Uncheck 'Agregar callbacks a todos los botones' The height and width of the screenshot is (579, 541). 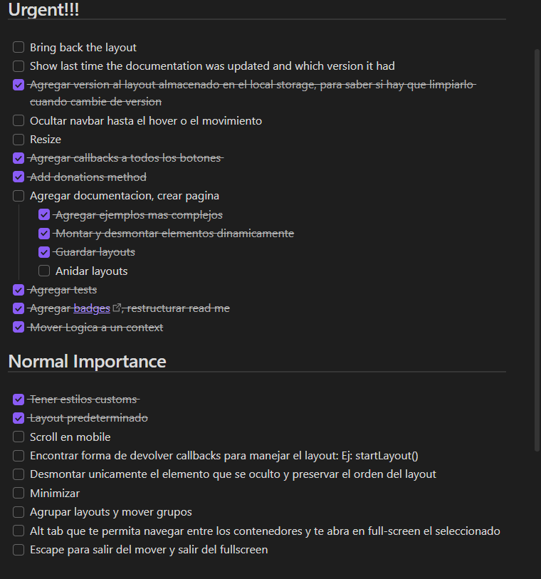pyautogui.click(x=18, y=158)
